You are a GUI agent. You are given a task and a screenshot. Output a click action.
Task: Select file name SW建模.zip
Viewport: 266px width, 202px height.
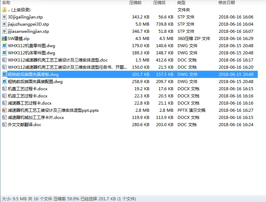tap(19, 39)
